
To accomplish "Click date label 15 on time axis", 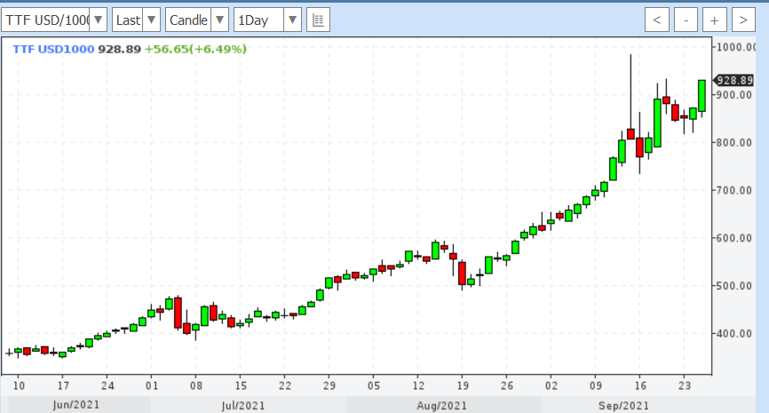I will coord(241,386).
